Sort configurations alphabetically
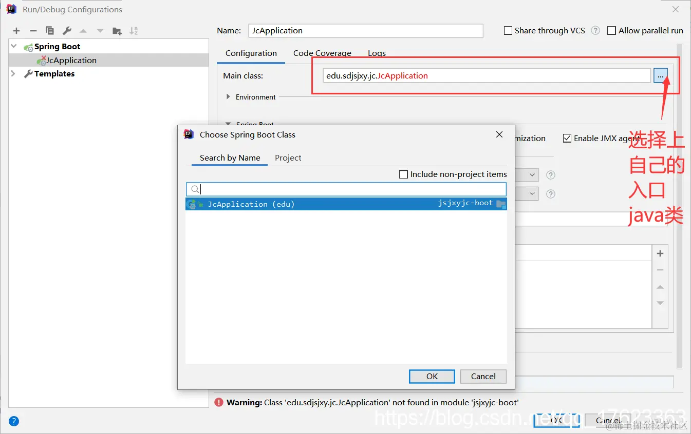 [x=134, y=31]
